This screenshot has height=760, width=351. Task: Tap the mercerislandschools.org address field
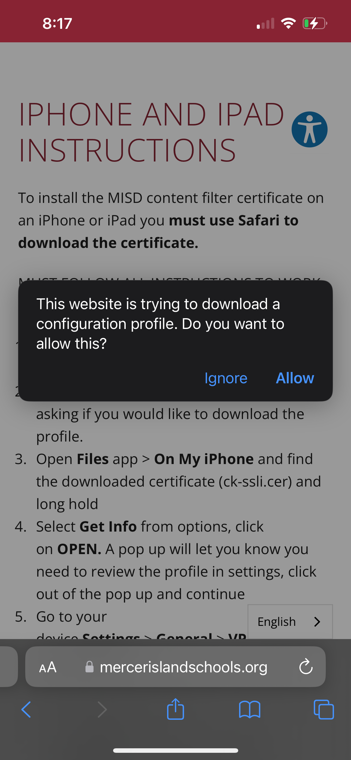click(x=183, y=667)
